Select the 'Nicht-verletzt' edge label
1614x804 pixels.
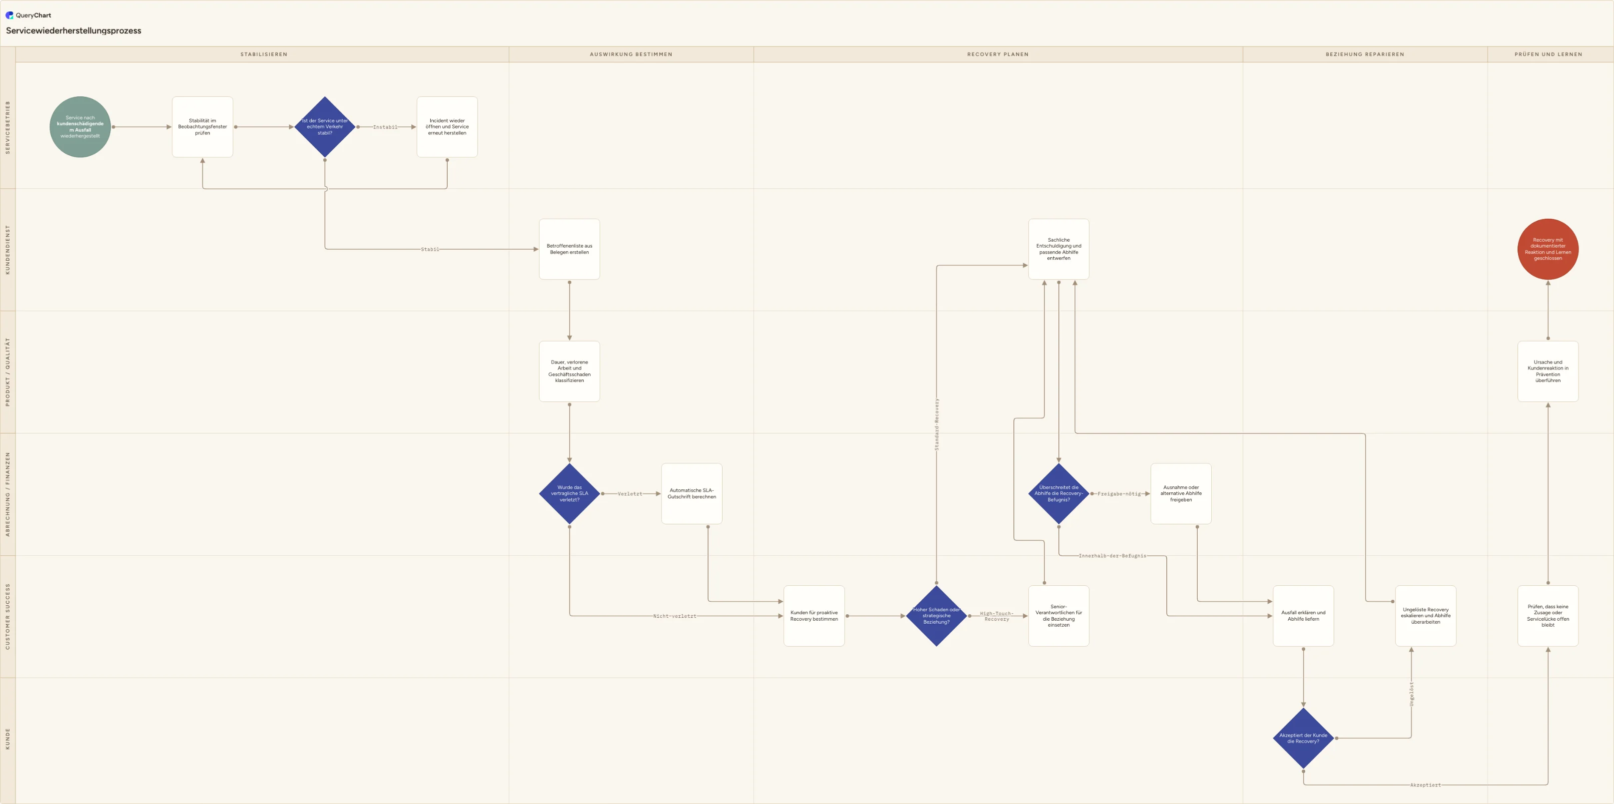[675, 616]
